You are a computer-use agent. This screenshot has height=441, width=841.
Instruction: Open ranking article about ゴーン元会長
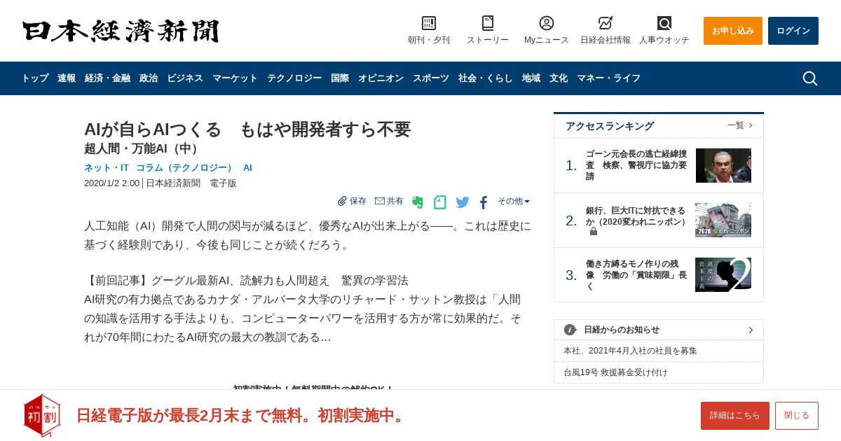[636, 165]
